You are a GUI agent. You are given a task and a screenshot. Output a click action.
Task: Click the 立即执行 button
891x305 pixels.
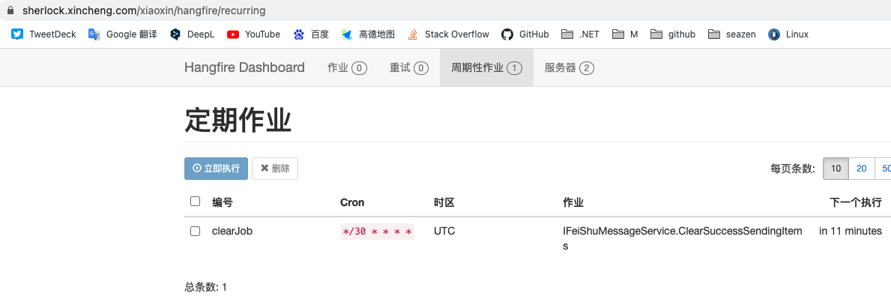(216, 169)
